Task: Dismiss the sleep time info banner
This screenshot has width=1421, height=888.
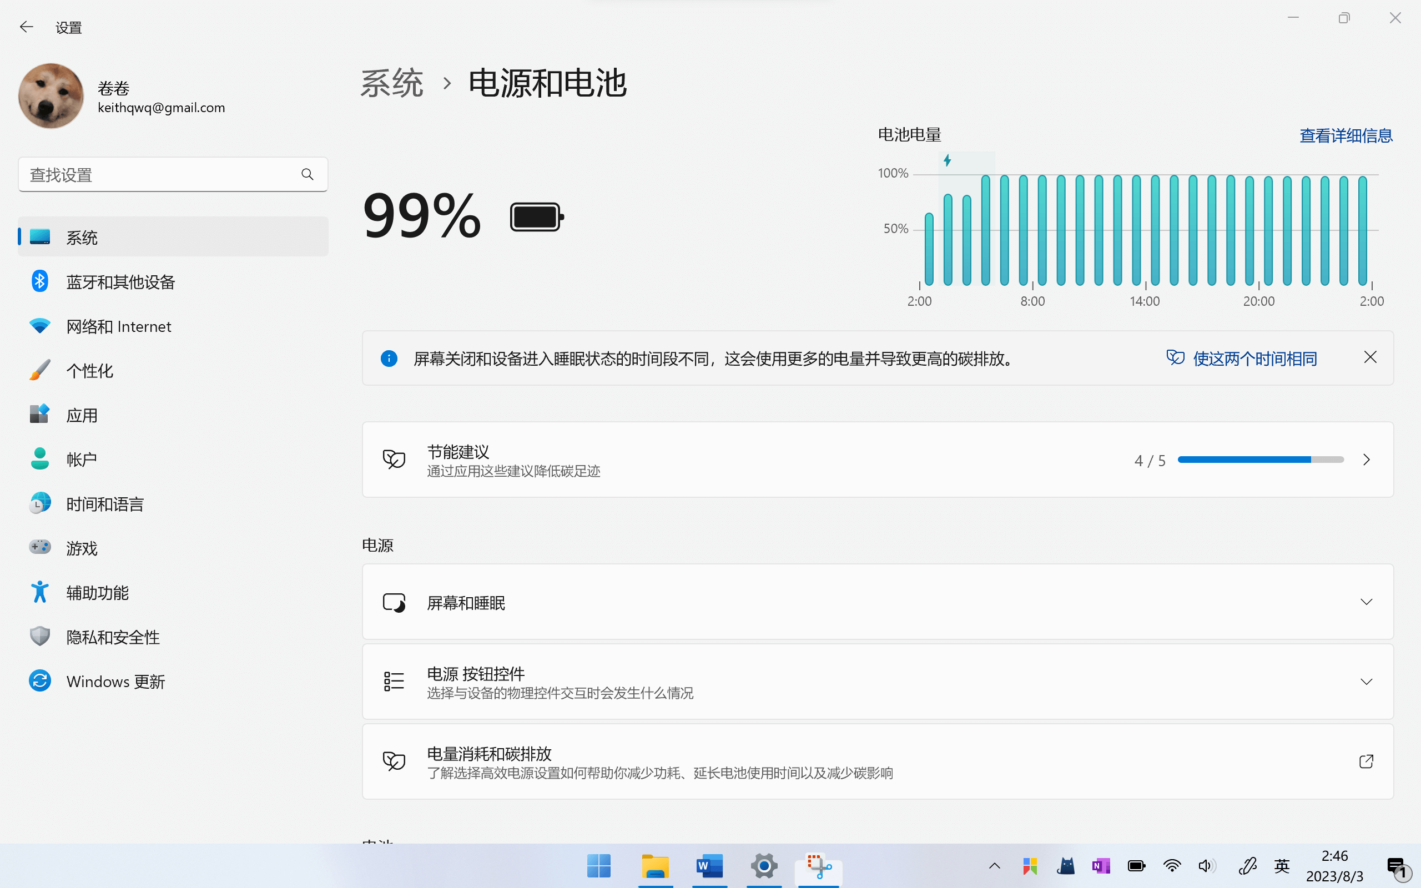Action: [x=1370, y=357]
